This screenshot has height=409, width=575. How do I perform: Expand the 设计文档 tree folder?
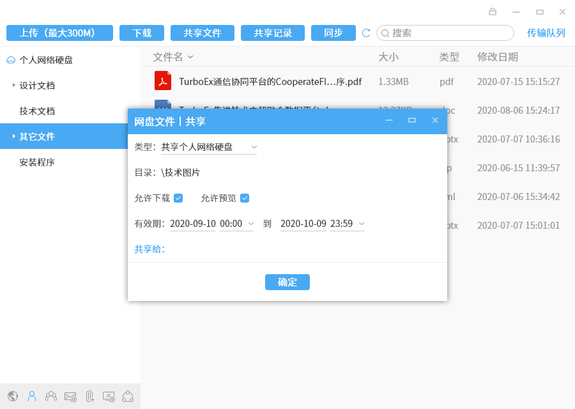point(14,85)
